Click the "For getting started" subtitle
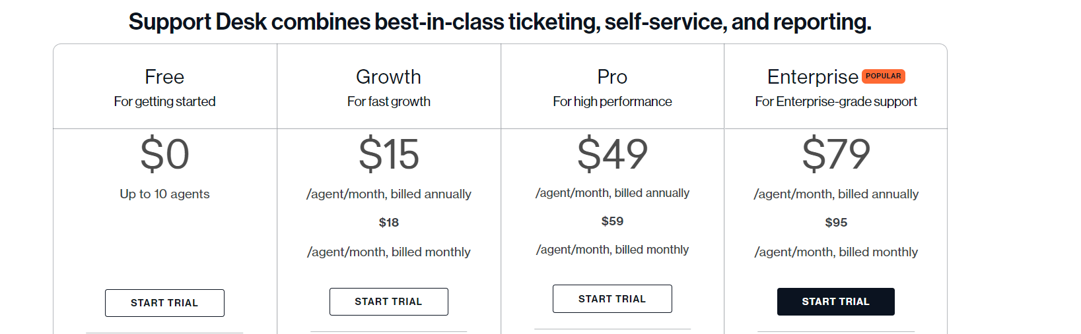The height and width of the screenshot is (334, 1081). (164, 101)
